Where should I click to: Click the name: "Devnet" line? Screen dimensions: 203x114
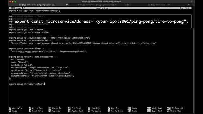20,62
